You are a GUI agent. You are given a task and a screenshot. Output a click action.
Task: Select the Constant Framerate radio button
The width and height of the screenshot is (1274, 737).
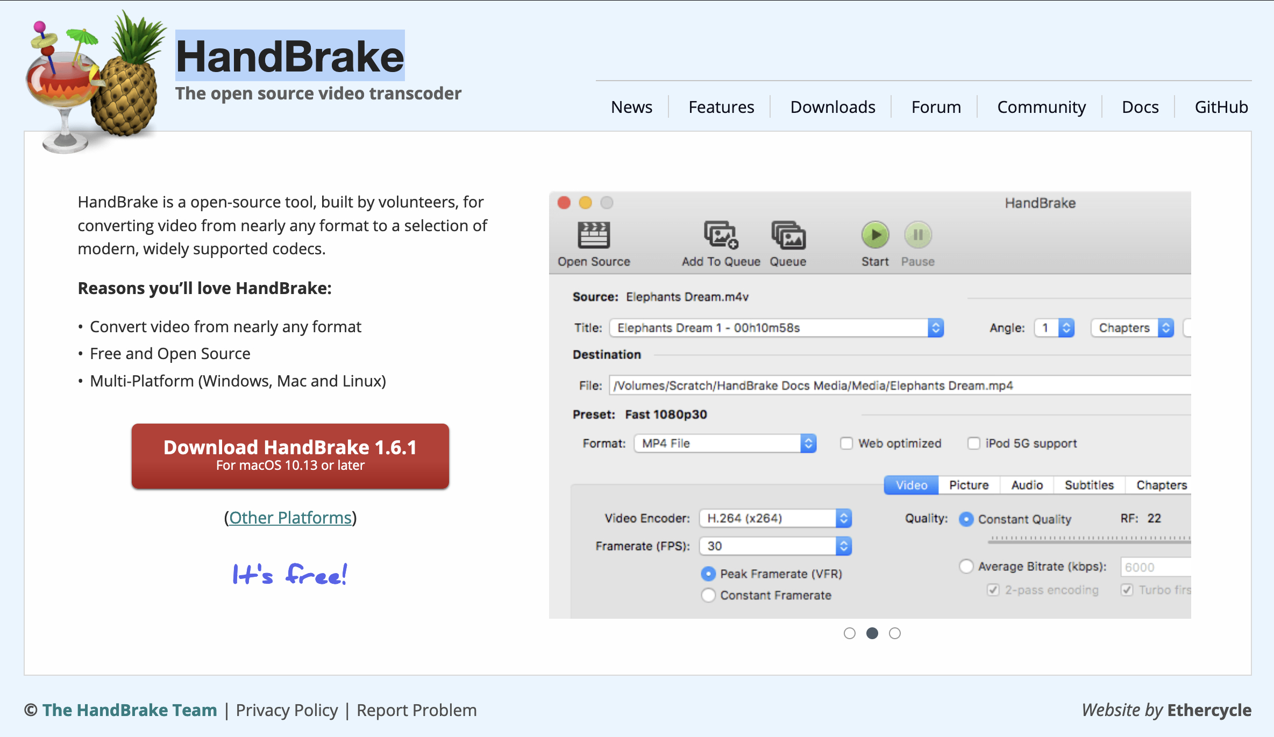(x=709, y=595)
